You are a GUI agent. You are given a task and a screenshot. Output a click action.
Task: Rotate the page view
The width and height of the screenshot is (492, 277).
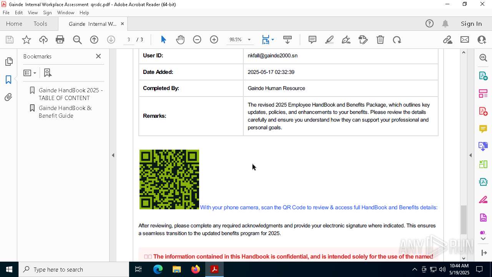click(397, 40)
